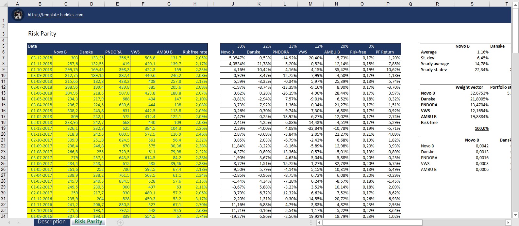
Task: Select the Risk Parity sheet tab
Action: (88, 222)
